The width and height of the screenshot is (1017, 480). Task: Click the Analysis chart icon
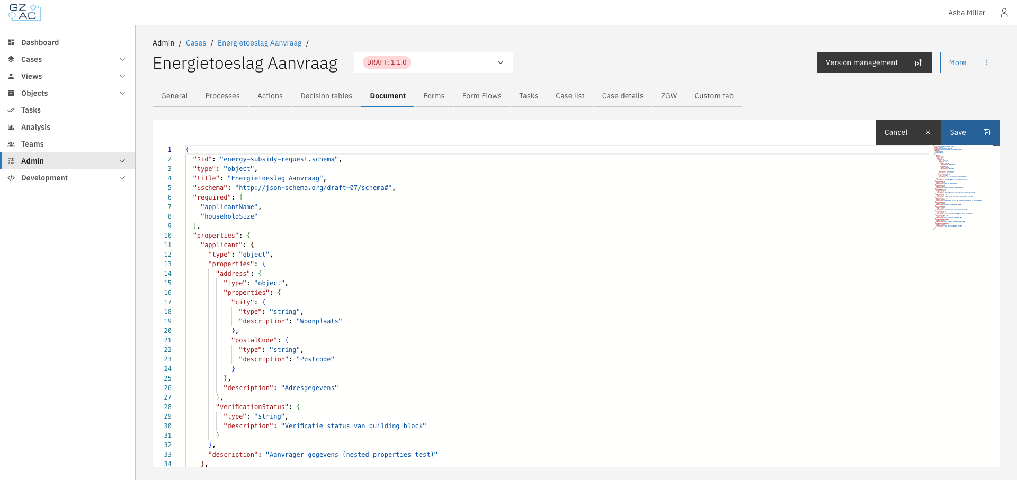(11, 127)
